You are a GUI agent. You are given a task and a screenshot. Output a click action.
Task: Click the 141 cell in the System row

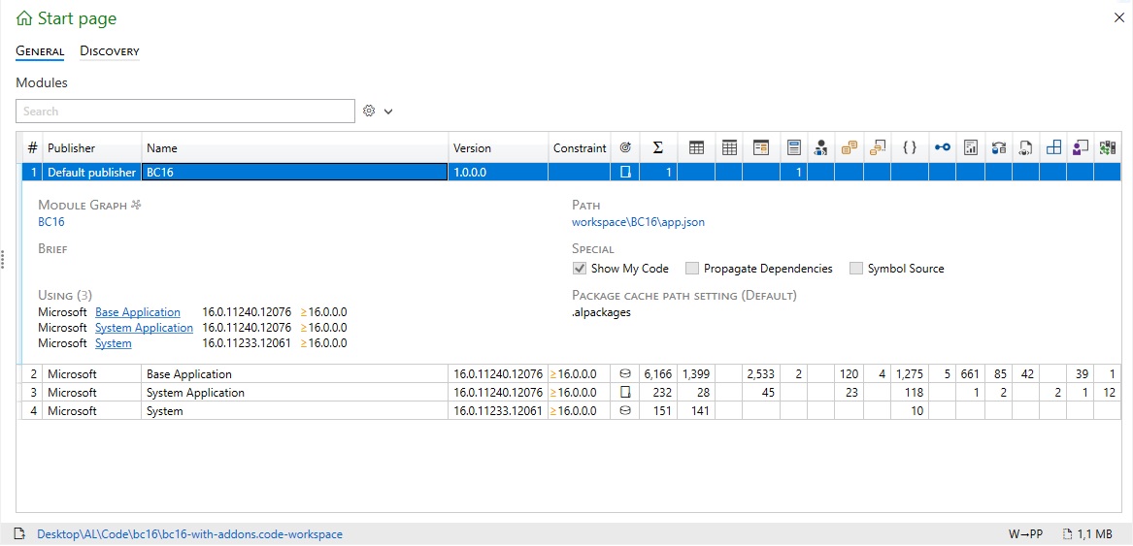point(696,410)
